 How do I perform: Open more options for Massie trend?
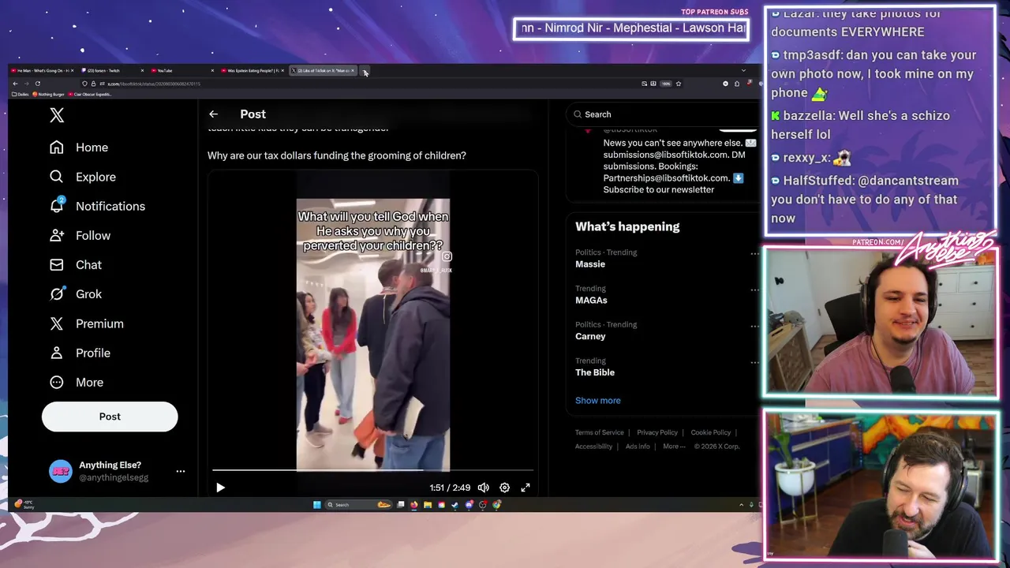[x=754, y=254]
